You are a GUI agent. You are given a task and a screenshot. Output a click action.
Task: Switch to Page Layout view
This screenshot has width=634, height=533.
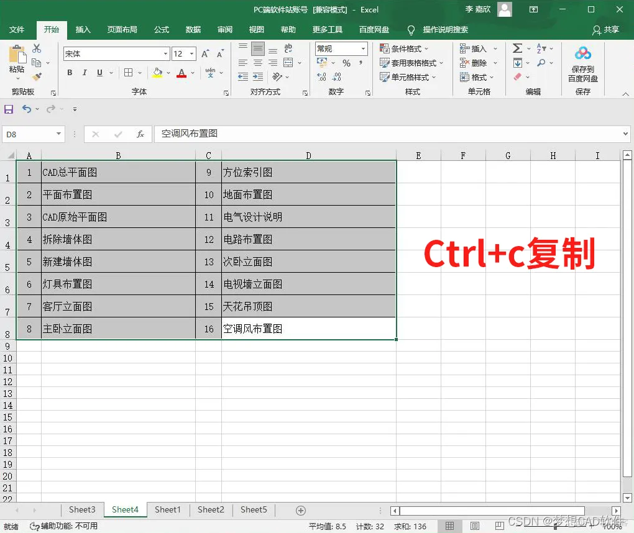click(x=475, y=526)
